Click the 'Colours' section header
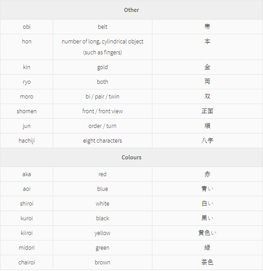This screenshot has width=263, height=271. [x=131, y=158]
